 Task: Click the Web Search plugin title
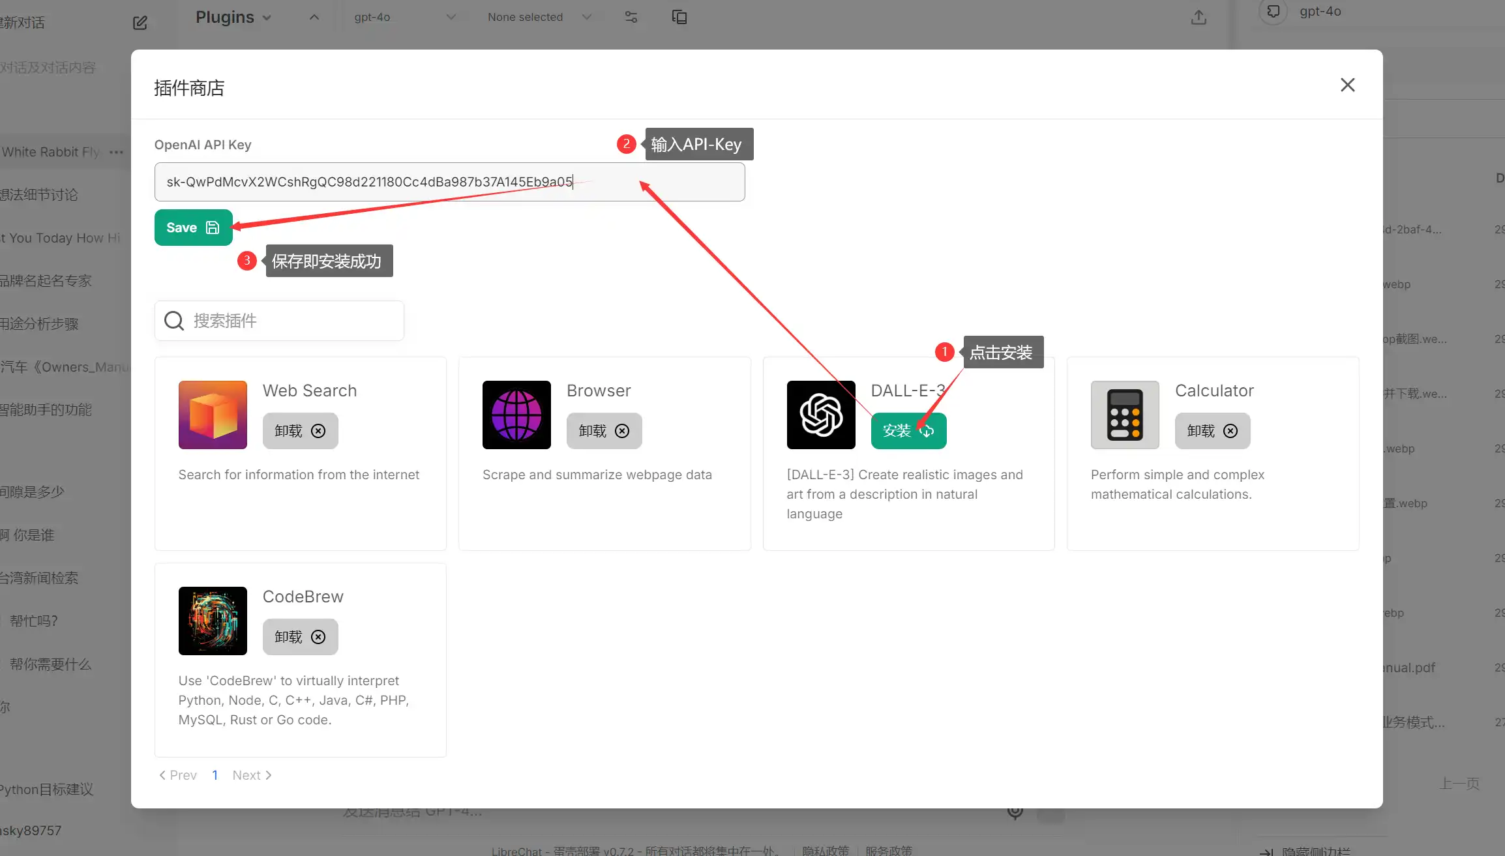(310, 391)
